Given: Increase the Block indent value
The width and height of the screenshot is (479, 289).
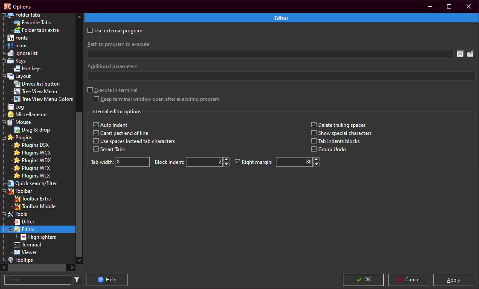Looking at the screenshot, I should (226, 160).
